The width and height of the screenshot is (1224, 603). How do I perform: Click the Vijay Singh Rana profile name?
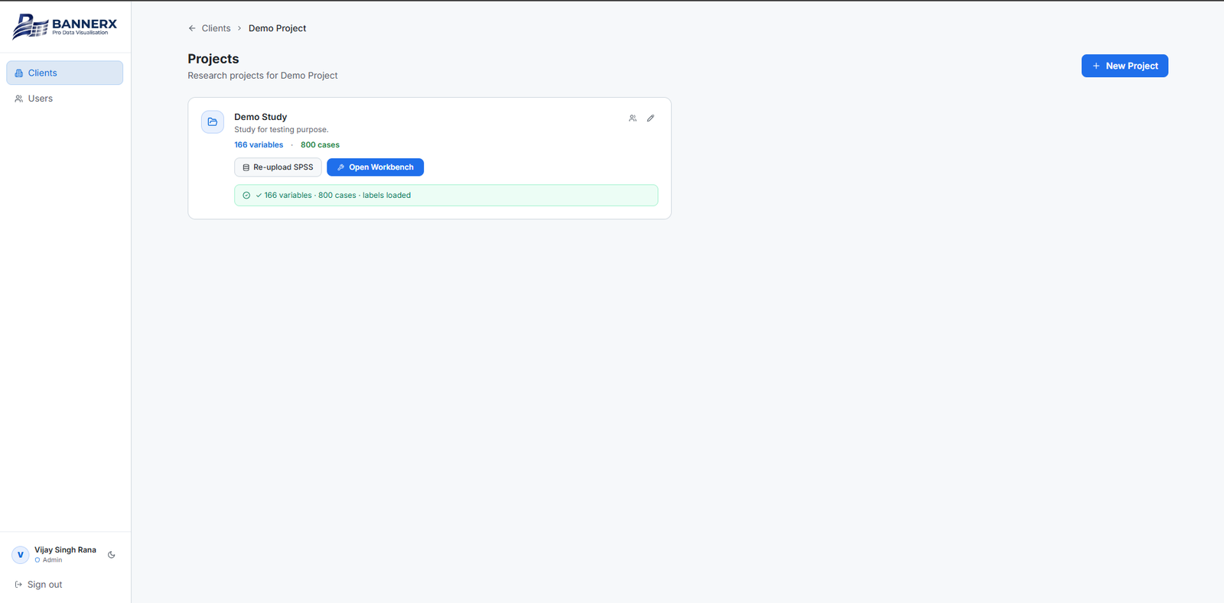(x=65, y=550)
